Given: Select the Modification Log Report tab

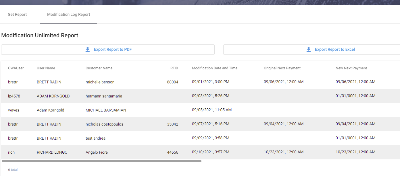Looking at the screenshot, I should coord(68,14).
